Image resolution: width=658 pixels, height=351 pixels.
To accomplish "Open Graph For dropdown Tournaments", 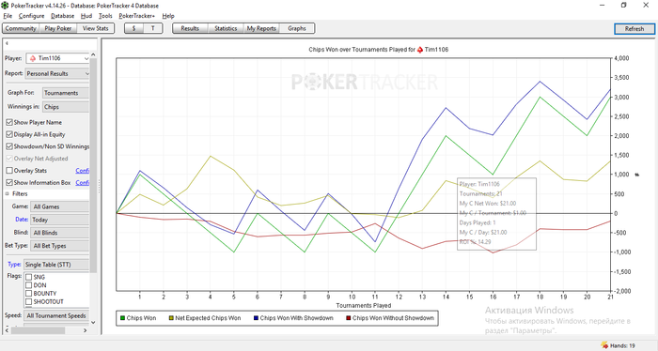I will [66, 93].
